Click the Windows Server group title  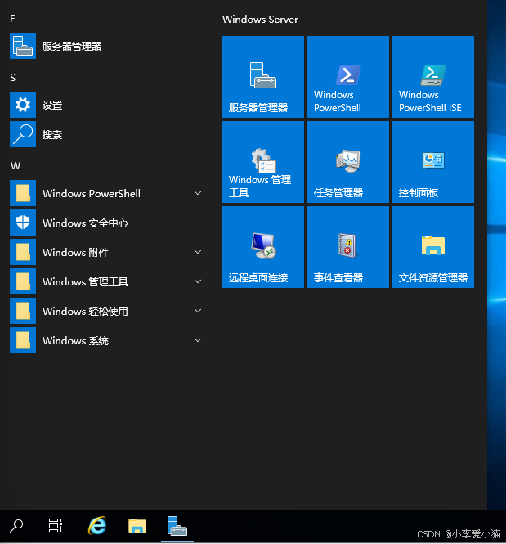[x=260, y=20]
